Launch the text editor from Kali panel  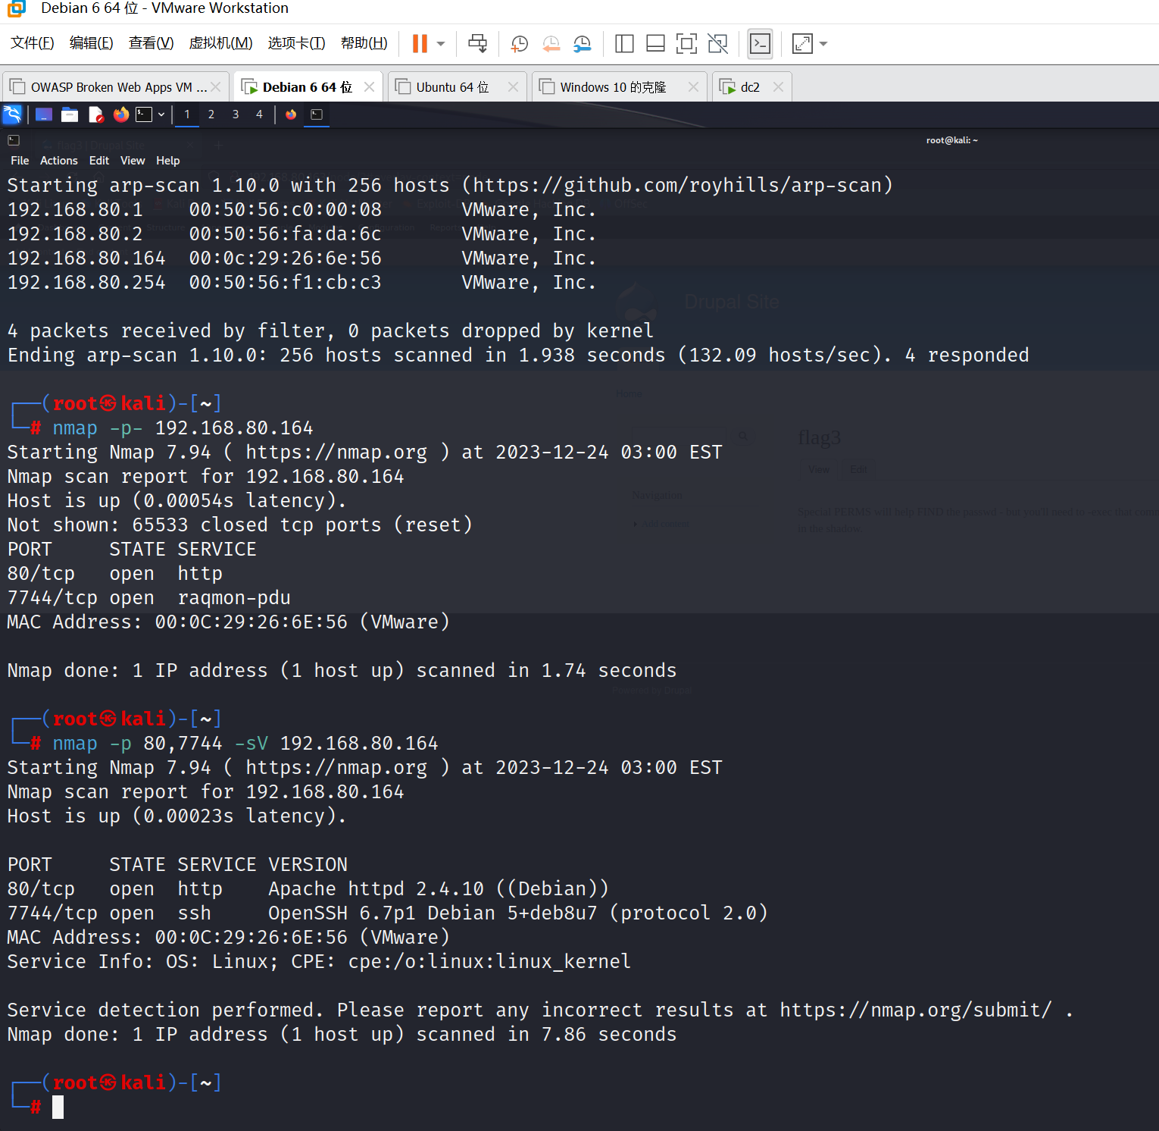(95, 114)
